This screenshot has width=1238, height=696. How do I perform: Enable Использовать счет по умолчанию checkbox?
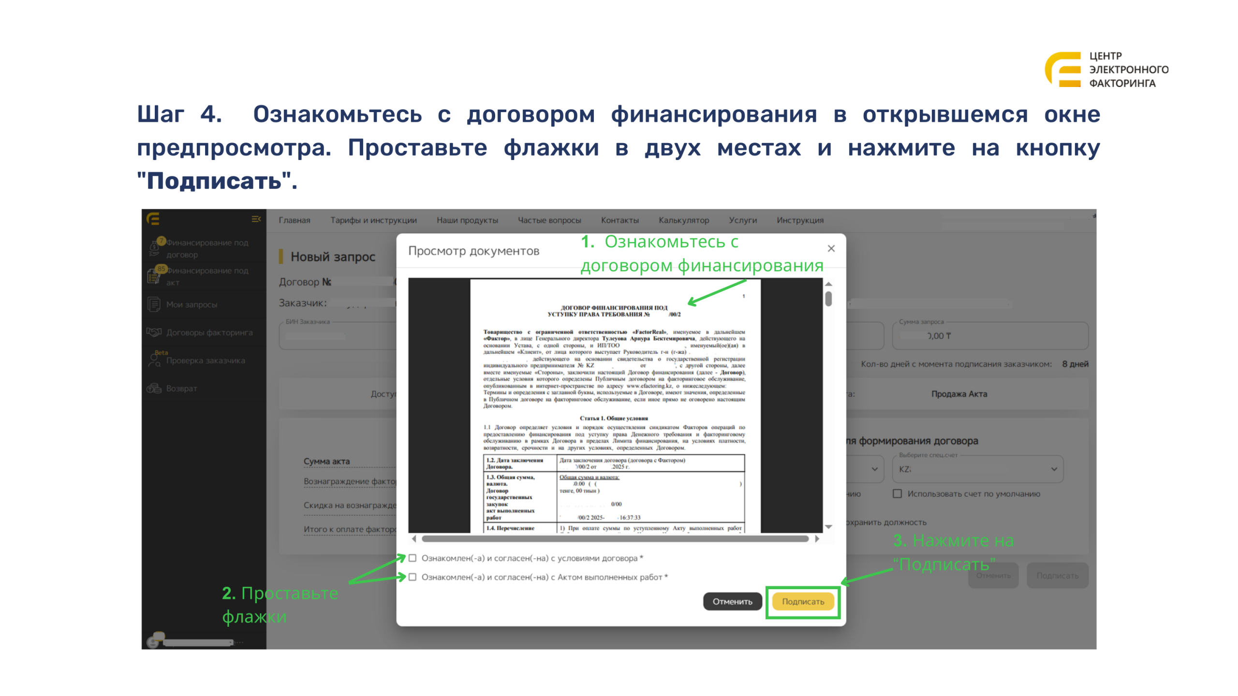tap(898, 493)
